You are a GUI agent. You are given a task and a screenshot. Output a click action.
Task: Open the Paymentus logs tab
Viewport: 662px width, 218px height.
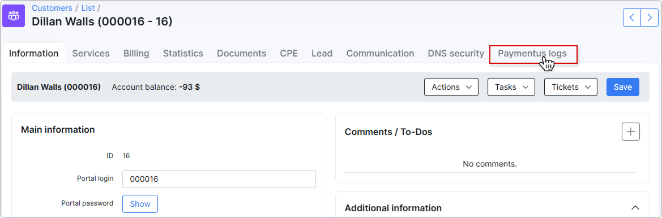coord(532,54)
